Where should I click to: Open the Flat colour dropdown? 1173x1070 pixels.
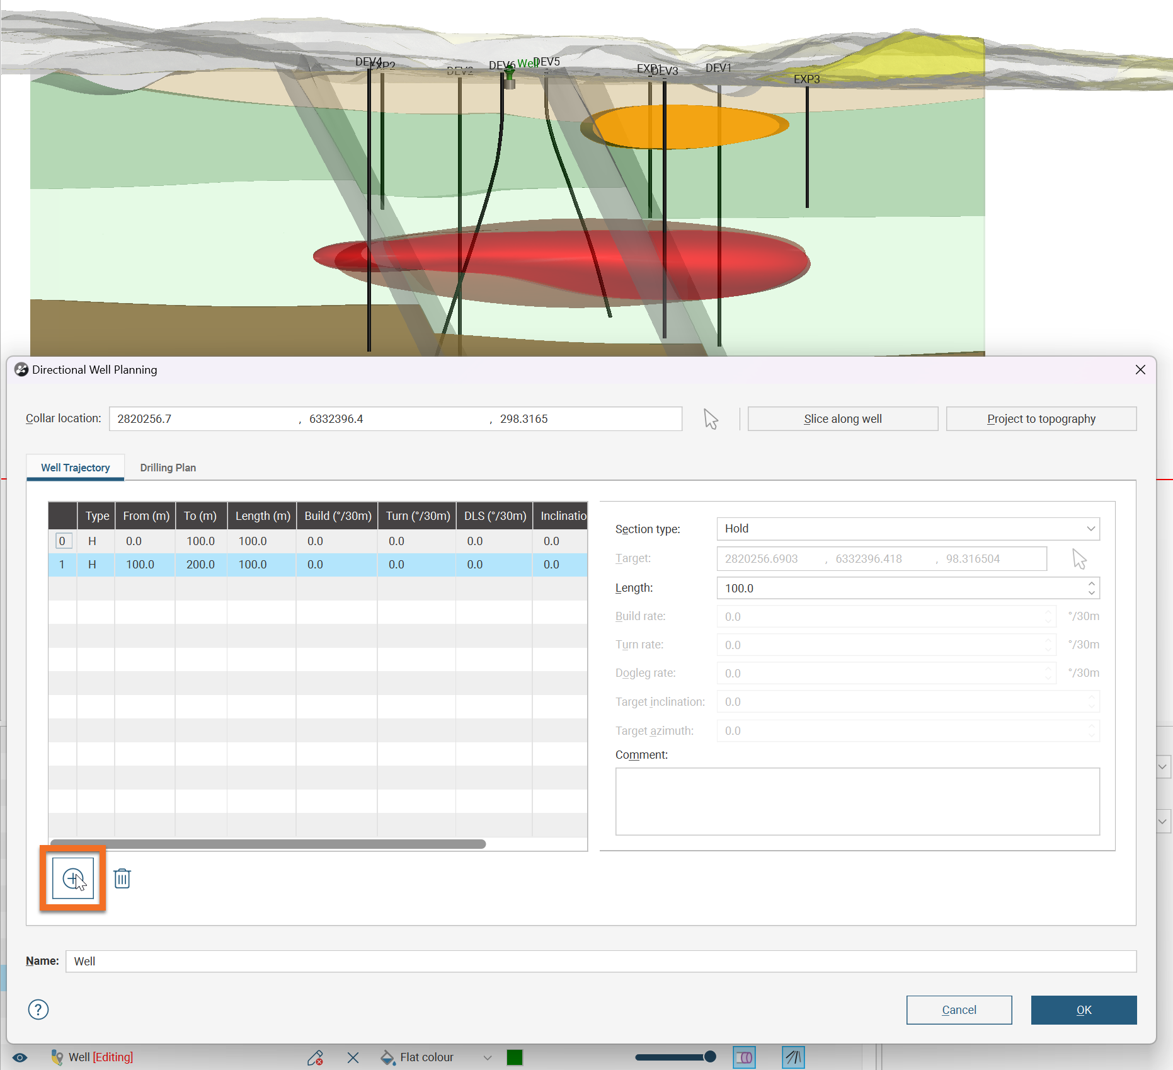pyautogui.click(x=486, y=1057)
